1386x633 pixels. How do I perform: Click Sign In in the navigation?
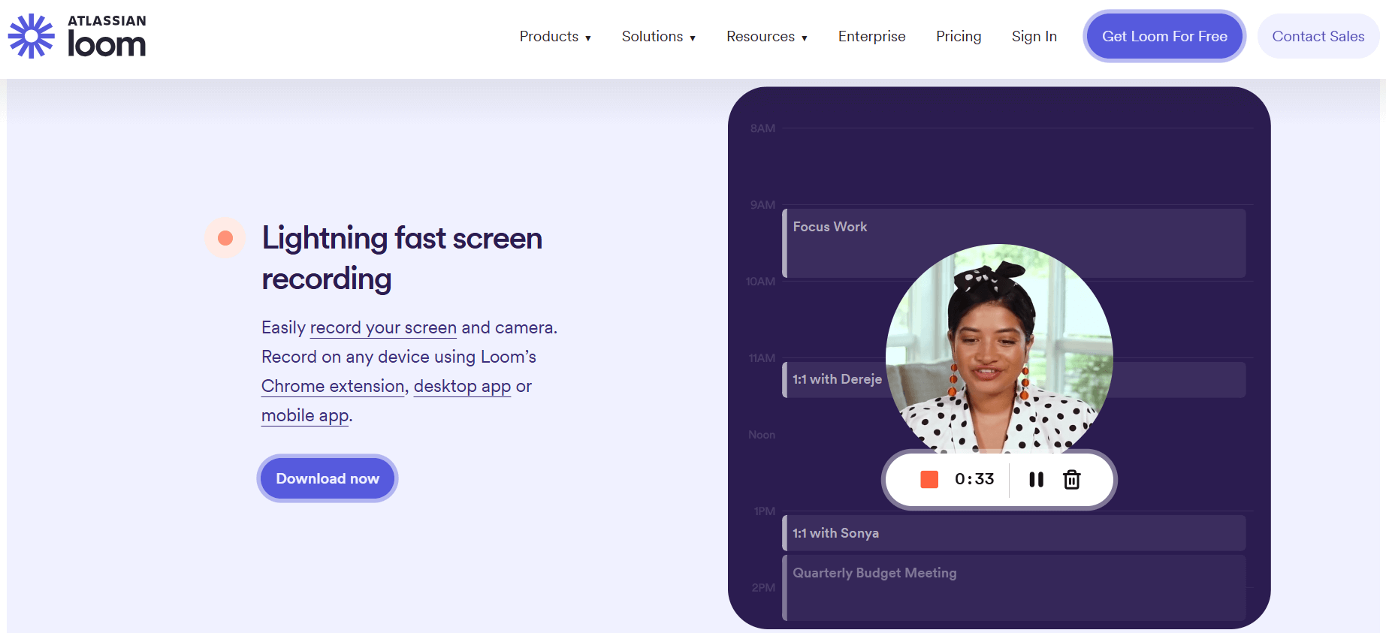point(1034,36)
